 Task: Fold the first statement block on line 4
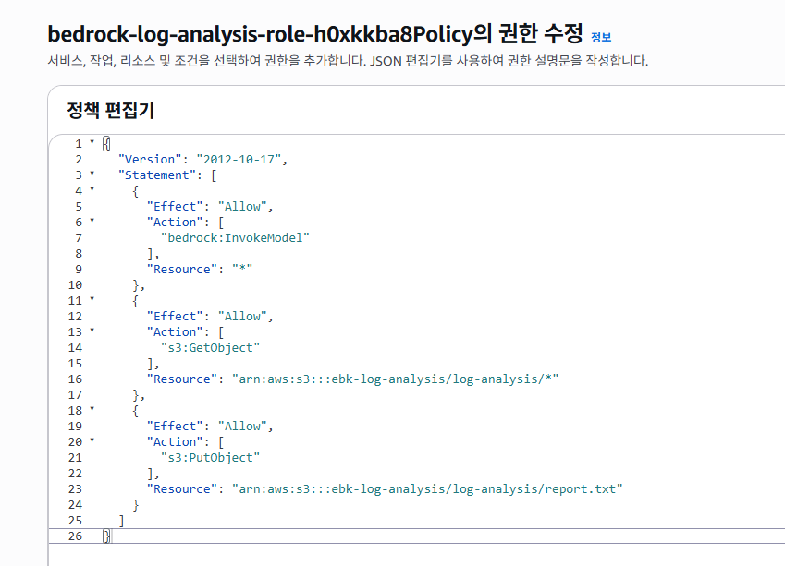click(92, 189)
